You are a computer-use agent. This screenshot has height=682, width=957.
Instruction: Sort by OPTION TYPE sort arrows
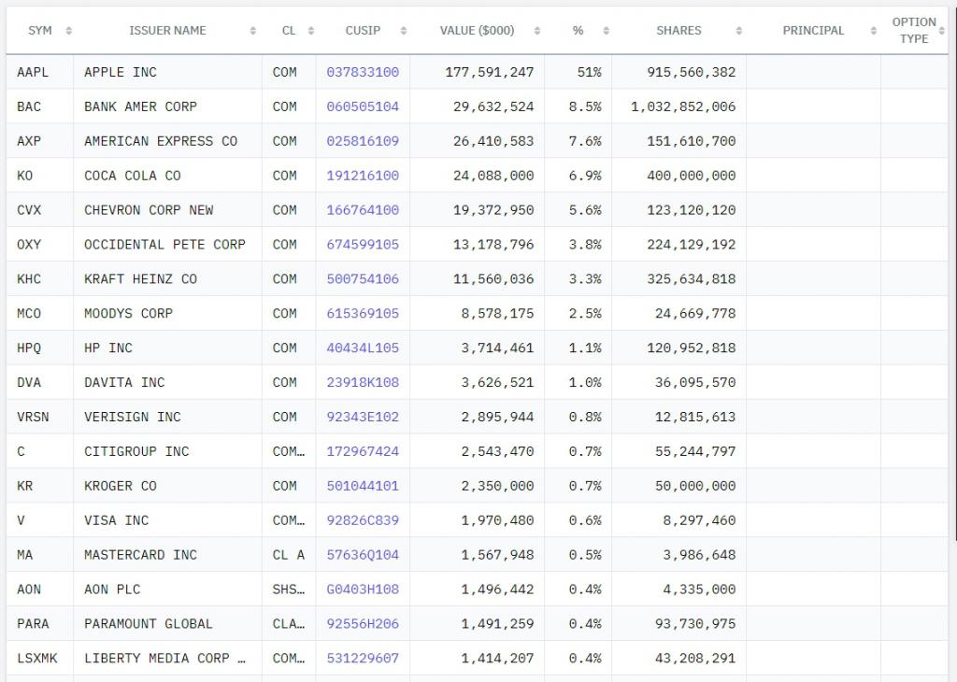942,31
